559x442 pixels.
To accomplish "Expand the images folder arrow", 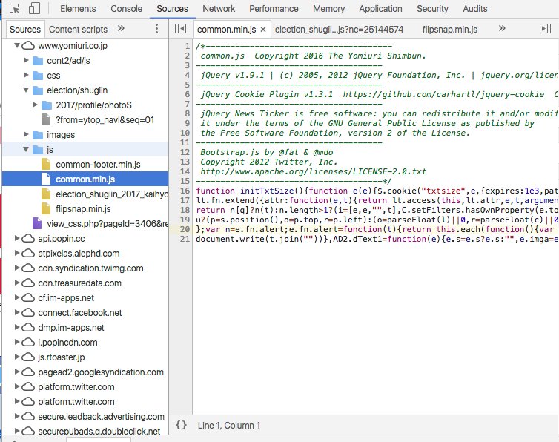I will [26, 134].
